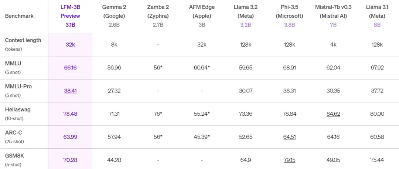Click the underlined 84.62 Hellaswag score

click(x=333, y=114)
